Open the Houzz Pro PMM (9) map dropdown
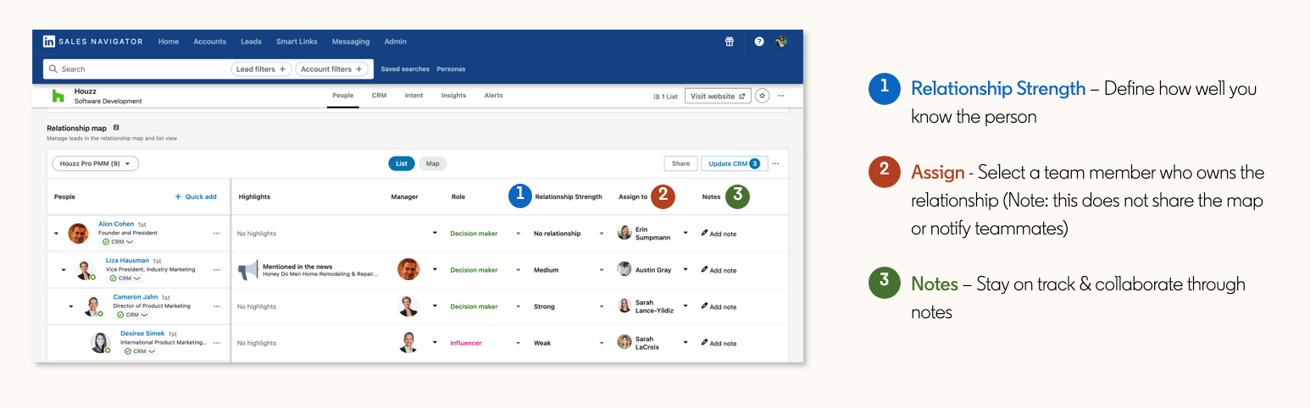Viewport: 1310px width, 408px height. (96, 163)
